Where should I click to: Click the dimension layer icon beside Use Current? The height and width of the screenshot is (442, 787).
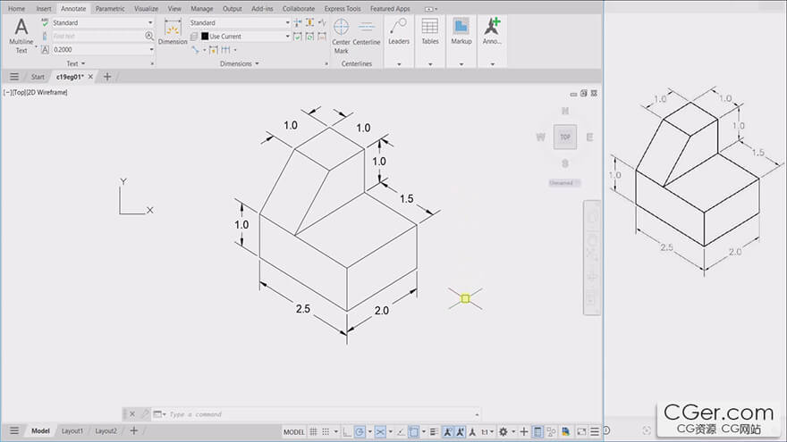point(194,37)
